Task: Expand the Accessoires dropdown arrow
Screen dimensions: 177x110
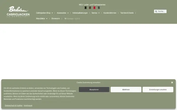Action: [68, 13]
